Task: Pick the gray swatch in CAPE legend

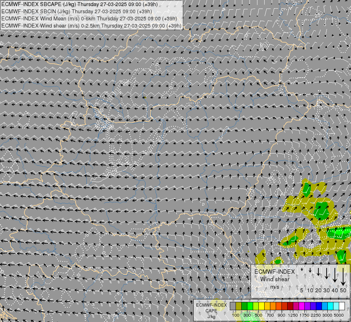Action: (x=233, y=306)
